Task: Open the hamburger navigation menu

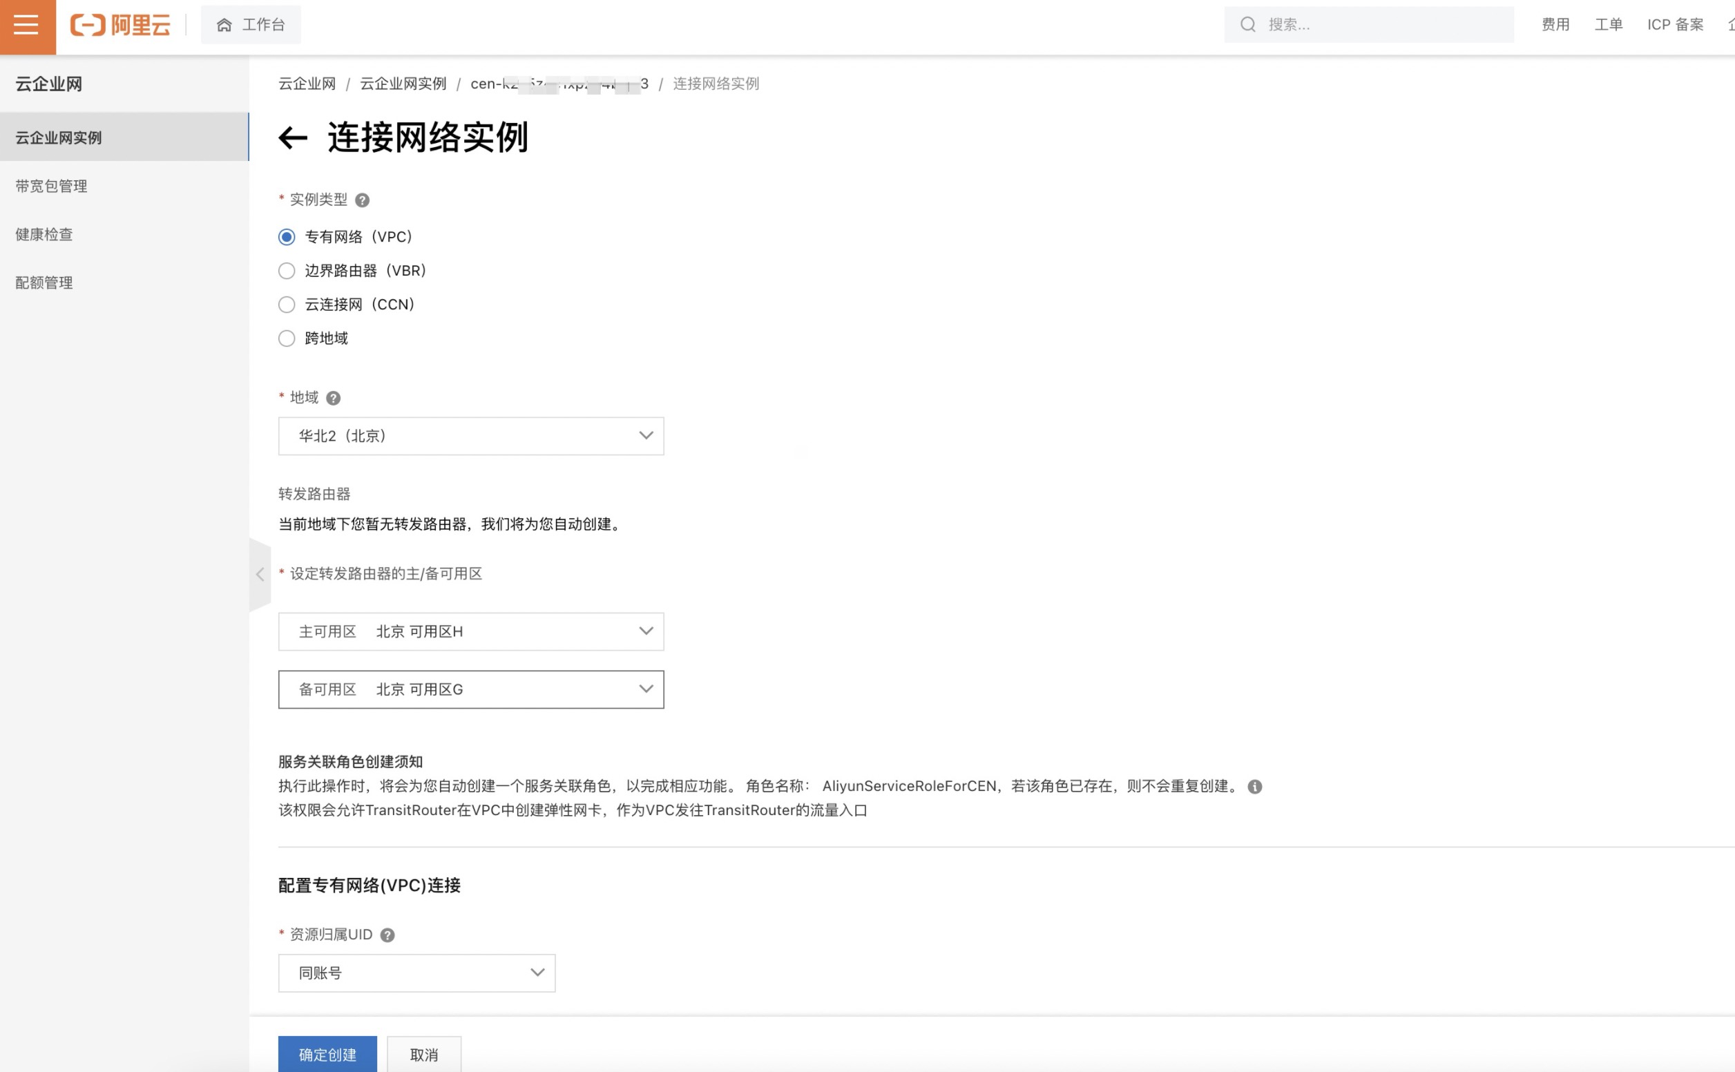Action: point(27,26)
